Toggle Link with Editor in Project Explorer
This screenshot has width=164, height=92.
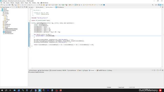[x=19, y=7]
